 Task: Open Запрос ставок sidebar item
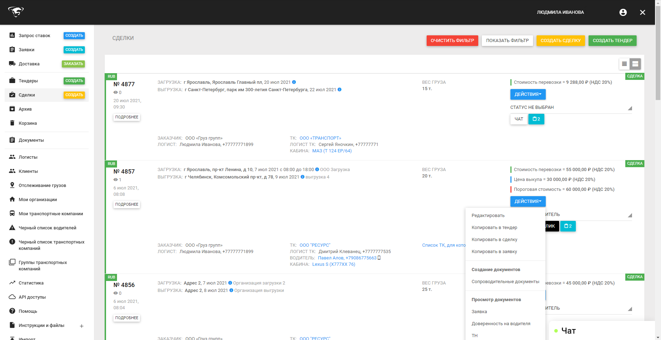pos(34,35)
